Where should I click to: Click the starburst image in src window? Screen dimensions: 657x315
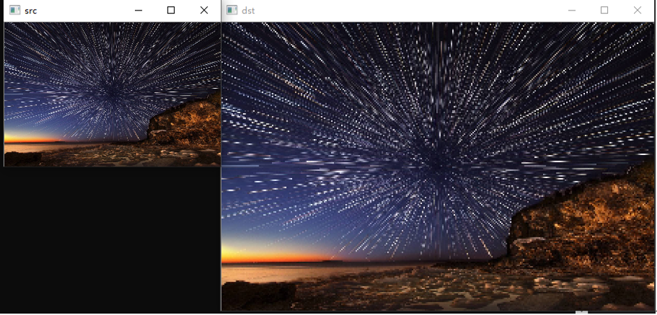(113, 94)
